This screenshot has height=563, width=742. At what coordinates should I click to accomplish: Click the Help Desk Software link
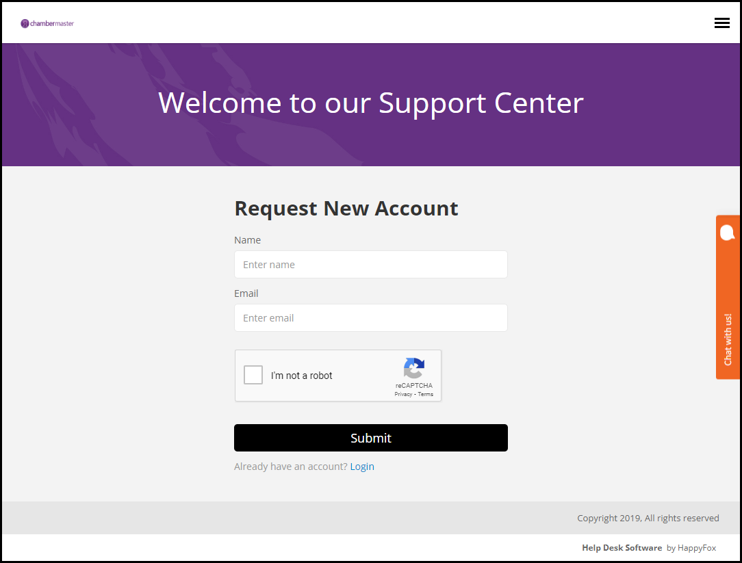point(622,548)
